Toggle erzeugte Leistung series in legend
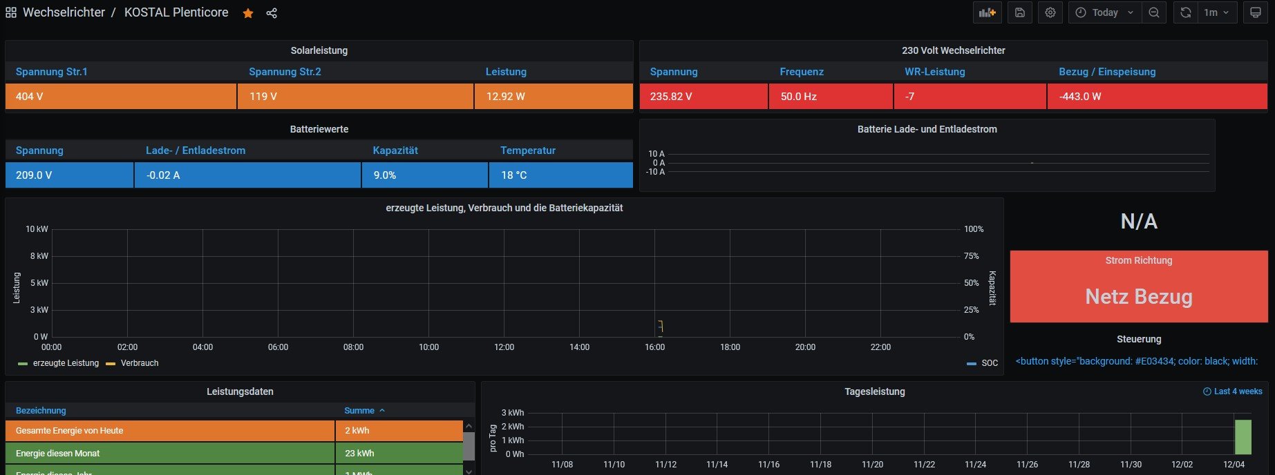The image size is (1275, 475). (x=66, y=363)
